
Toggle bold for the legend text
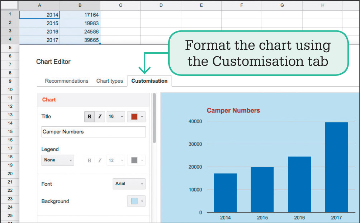[90, 160]
